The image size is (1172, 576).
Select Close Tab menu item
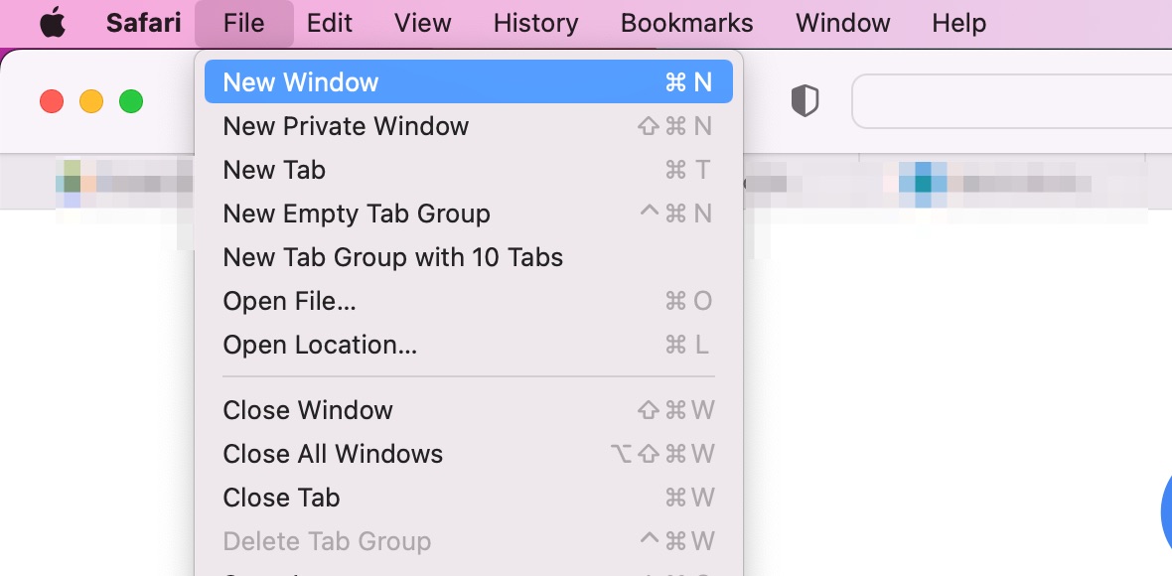[469, 497]
